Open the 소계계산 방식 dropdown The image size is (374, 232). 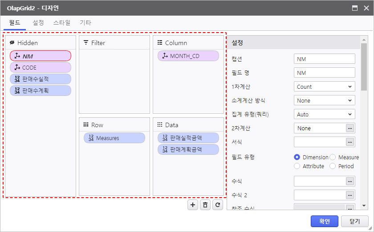click(x=324, y=101)
